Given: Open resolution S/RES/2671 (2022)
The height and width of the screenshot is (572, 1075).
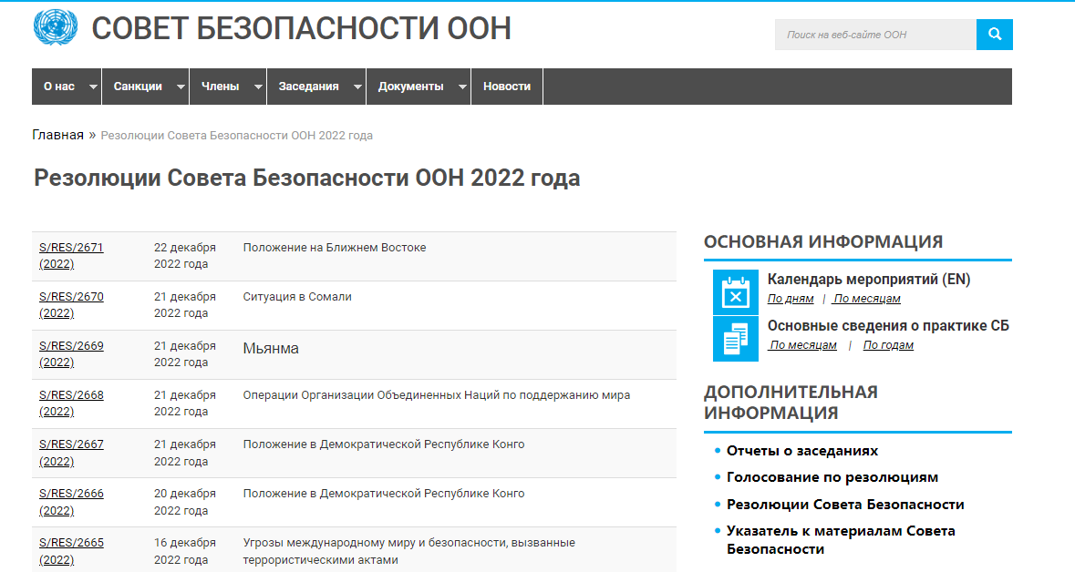Looking at the screenshot, I should 71,256.
